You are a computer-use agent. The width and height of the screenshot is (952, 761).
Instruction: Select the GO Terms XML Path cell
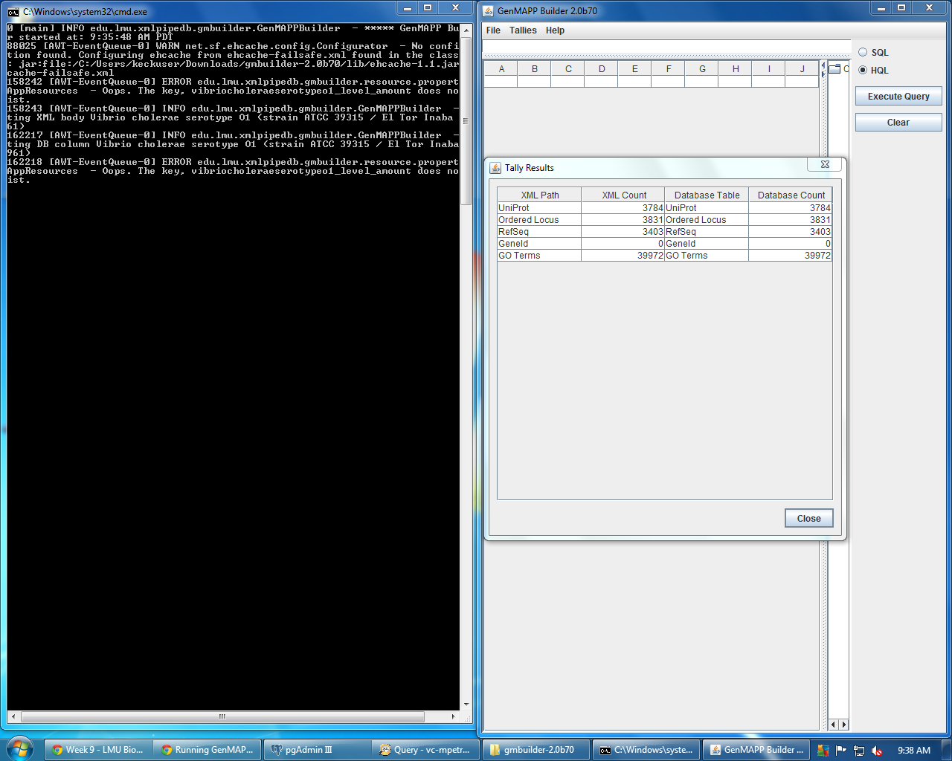(539, 256)
